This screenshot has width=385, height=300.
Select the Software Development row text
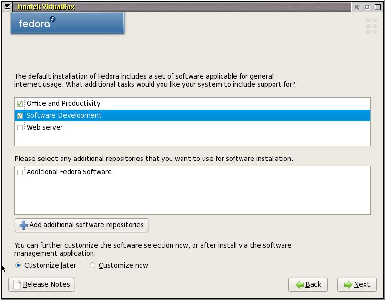[x=64, y=115]
